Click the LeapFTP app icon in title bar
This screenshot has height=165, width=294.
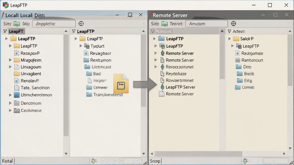tap(6, 5)
